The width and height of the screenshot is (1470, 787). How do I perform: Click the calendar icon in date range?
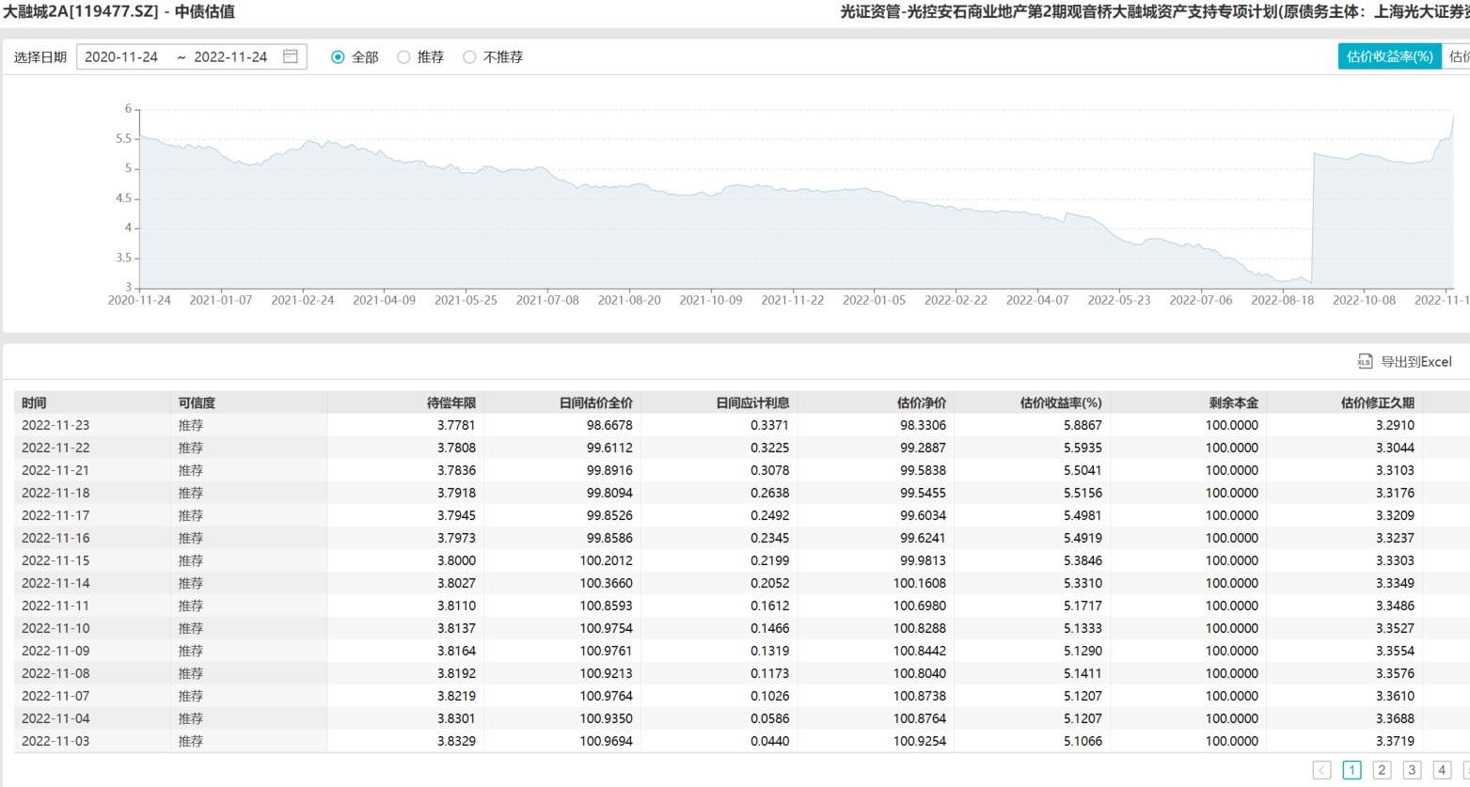pyautogui.click(x=291, y=56)
